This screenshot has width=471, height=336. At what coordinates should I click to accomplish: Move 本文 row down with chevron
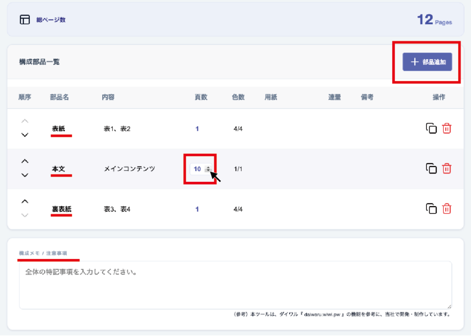[25, 175]
